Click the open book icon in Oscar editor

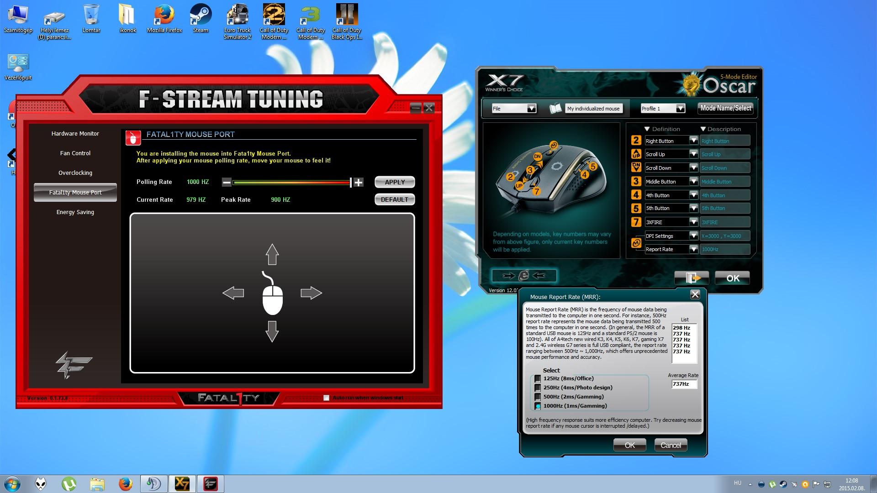(555, 109)
